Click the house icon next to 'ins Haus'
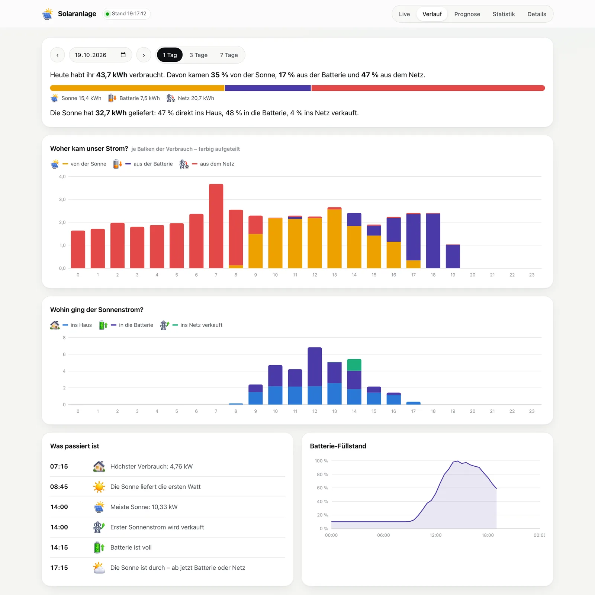 click(x=55, y=325)
